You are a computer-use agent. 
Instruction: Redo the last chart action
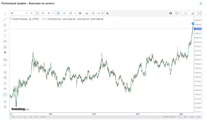coord(103,13)
